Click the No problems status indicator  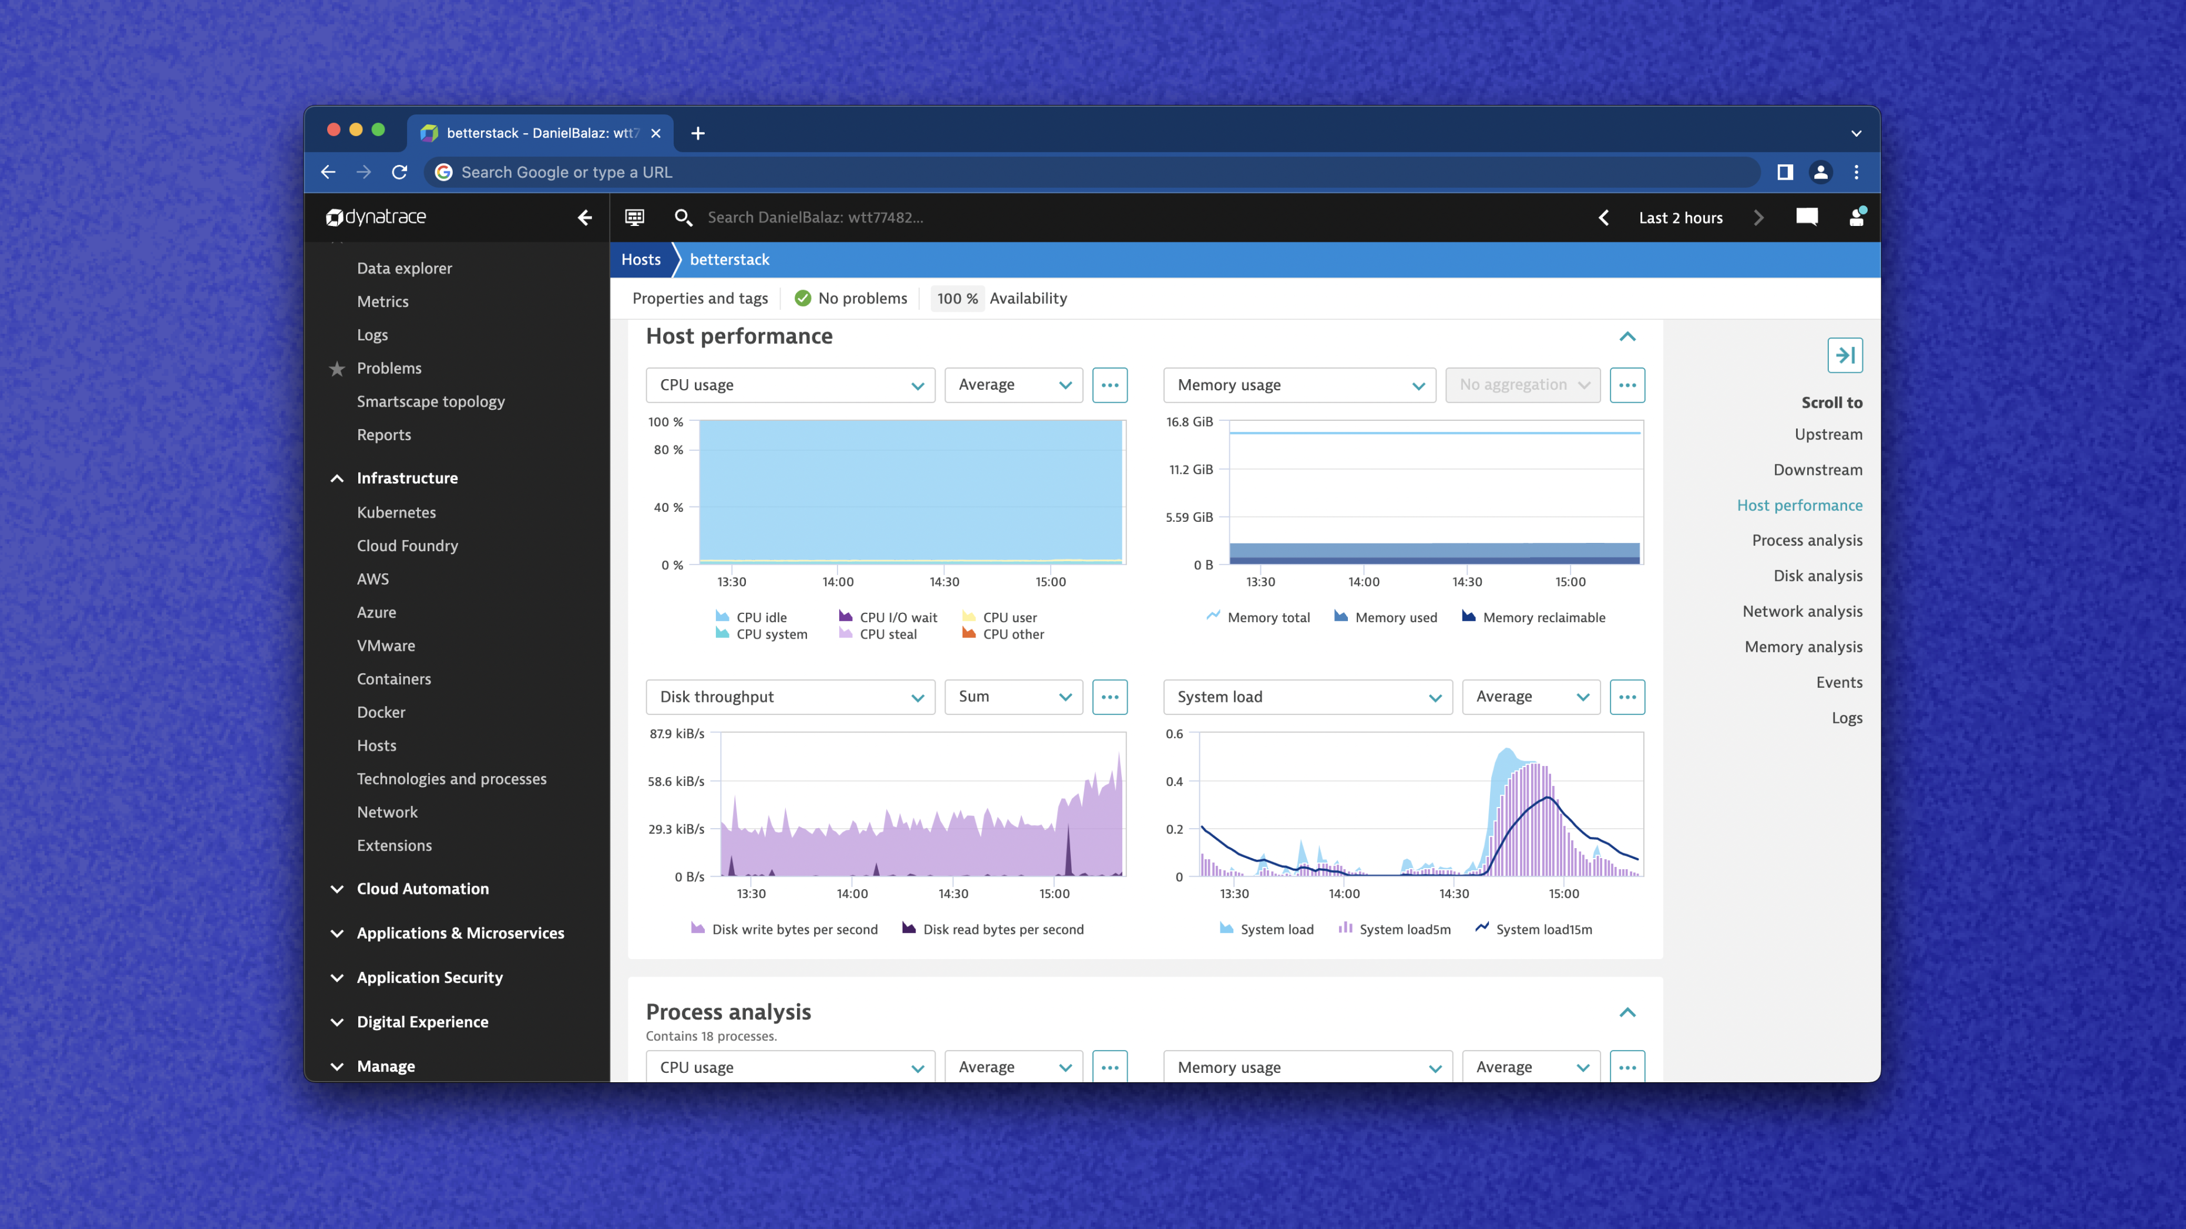(x=851, y=297)
